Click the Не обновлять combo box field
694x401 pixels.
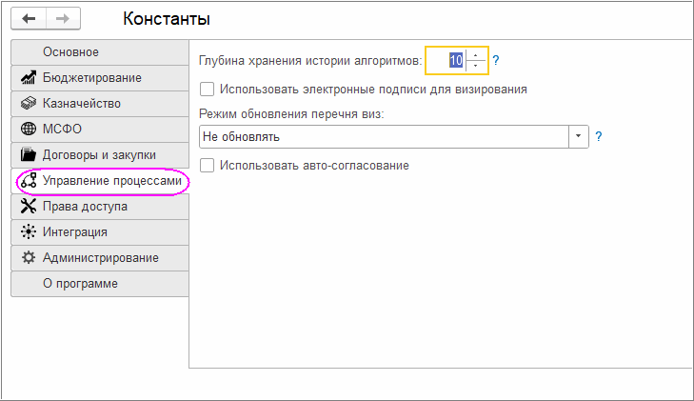pyautogui.click(x=383, y=137)
